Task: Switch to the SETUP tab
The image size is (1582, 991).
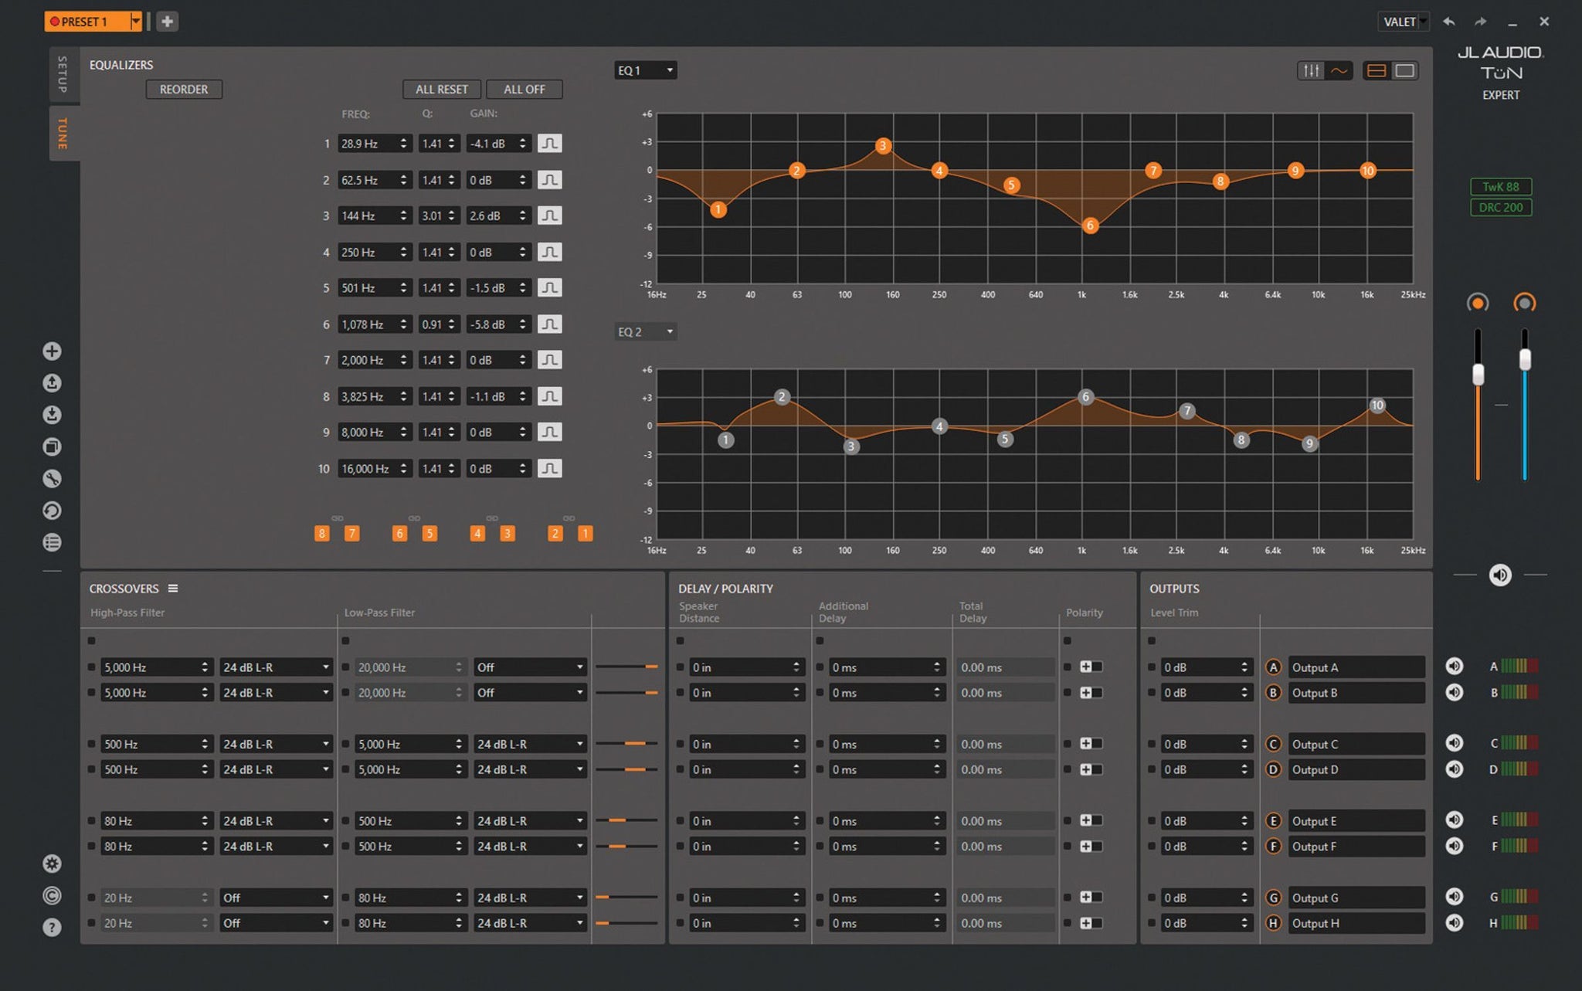Action: [63, 74]
